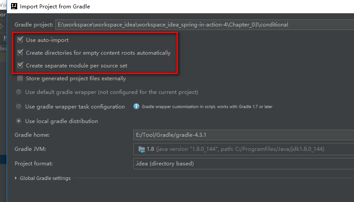Toggle Create directories for empty content roots
The height and width of the screenshot is (202, 354).
pyautogui.click(x=20, y=52)
